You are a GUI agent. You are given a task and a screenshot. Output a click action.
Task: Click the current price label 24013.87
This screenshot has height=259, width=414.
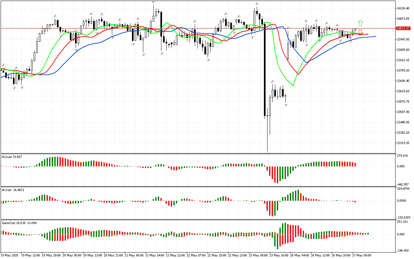coord(403,28)
